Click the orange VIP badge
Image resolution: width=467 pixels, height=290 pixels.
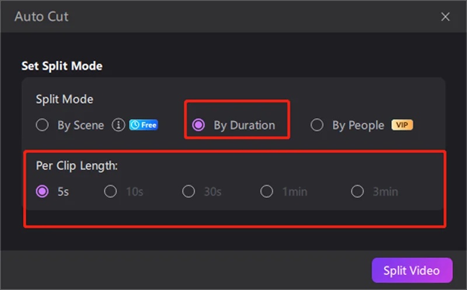tap(402, 125)
